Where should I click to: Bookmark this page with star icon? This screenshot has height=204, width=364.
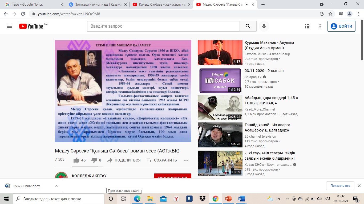(330, 14)
